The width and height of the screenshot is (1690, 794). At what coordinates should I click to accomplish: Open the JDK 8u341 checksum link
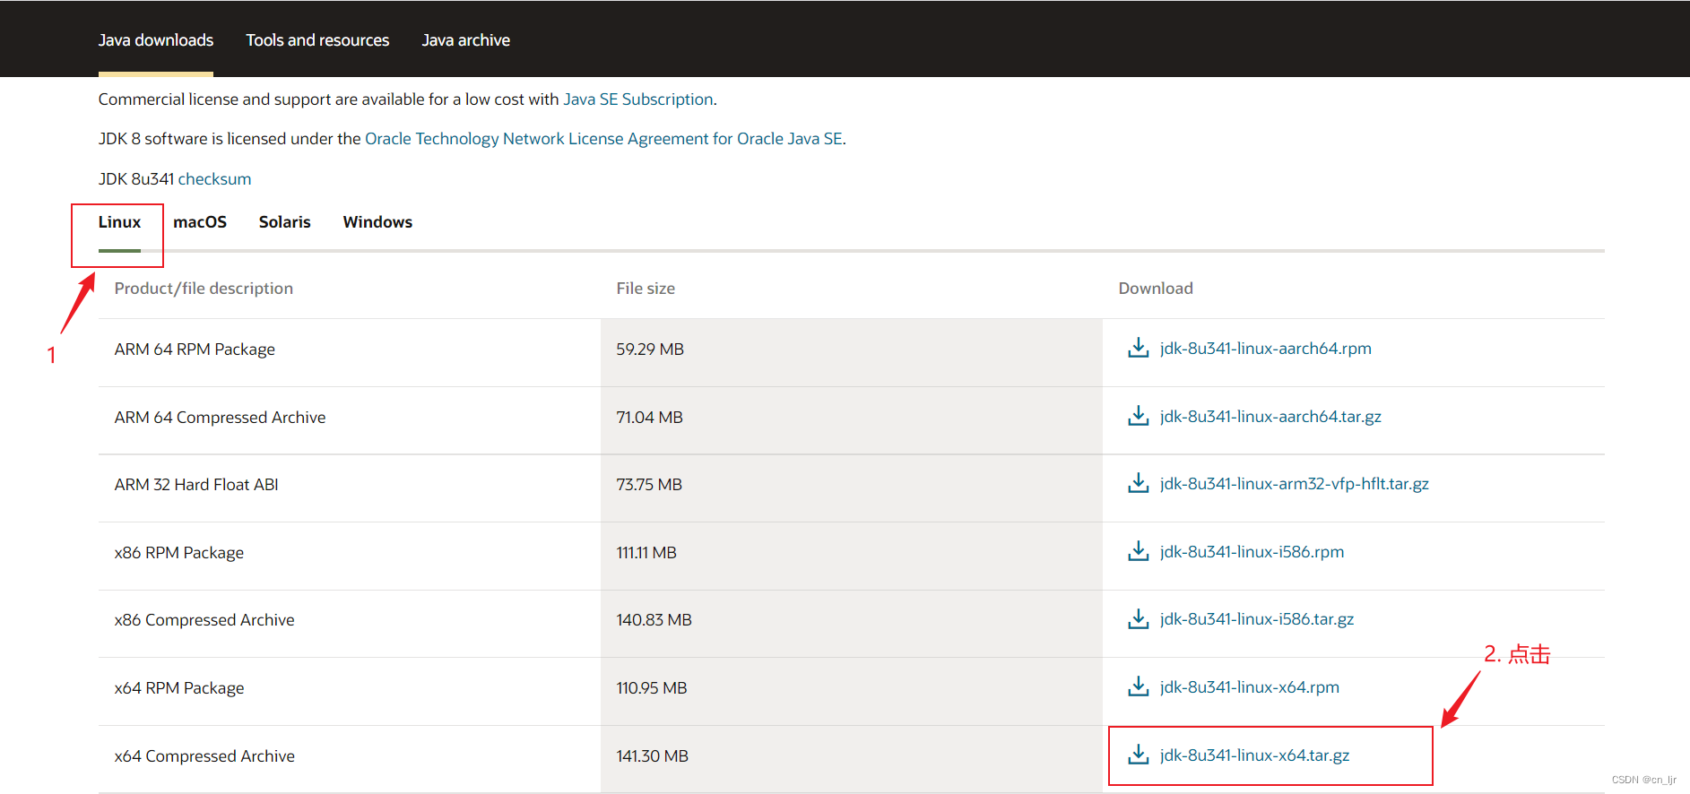214,179
